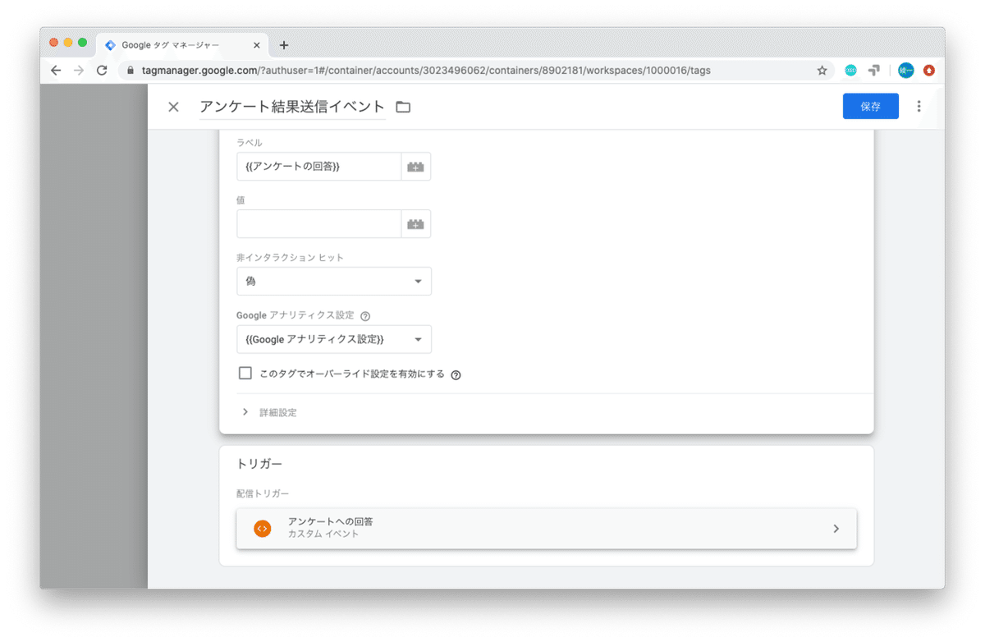
Task: Open the アンケートへの回答 trigger row
Action: [x=546, y=529]
